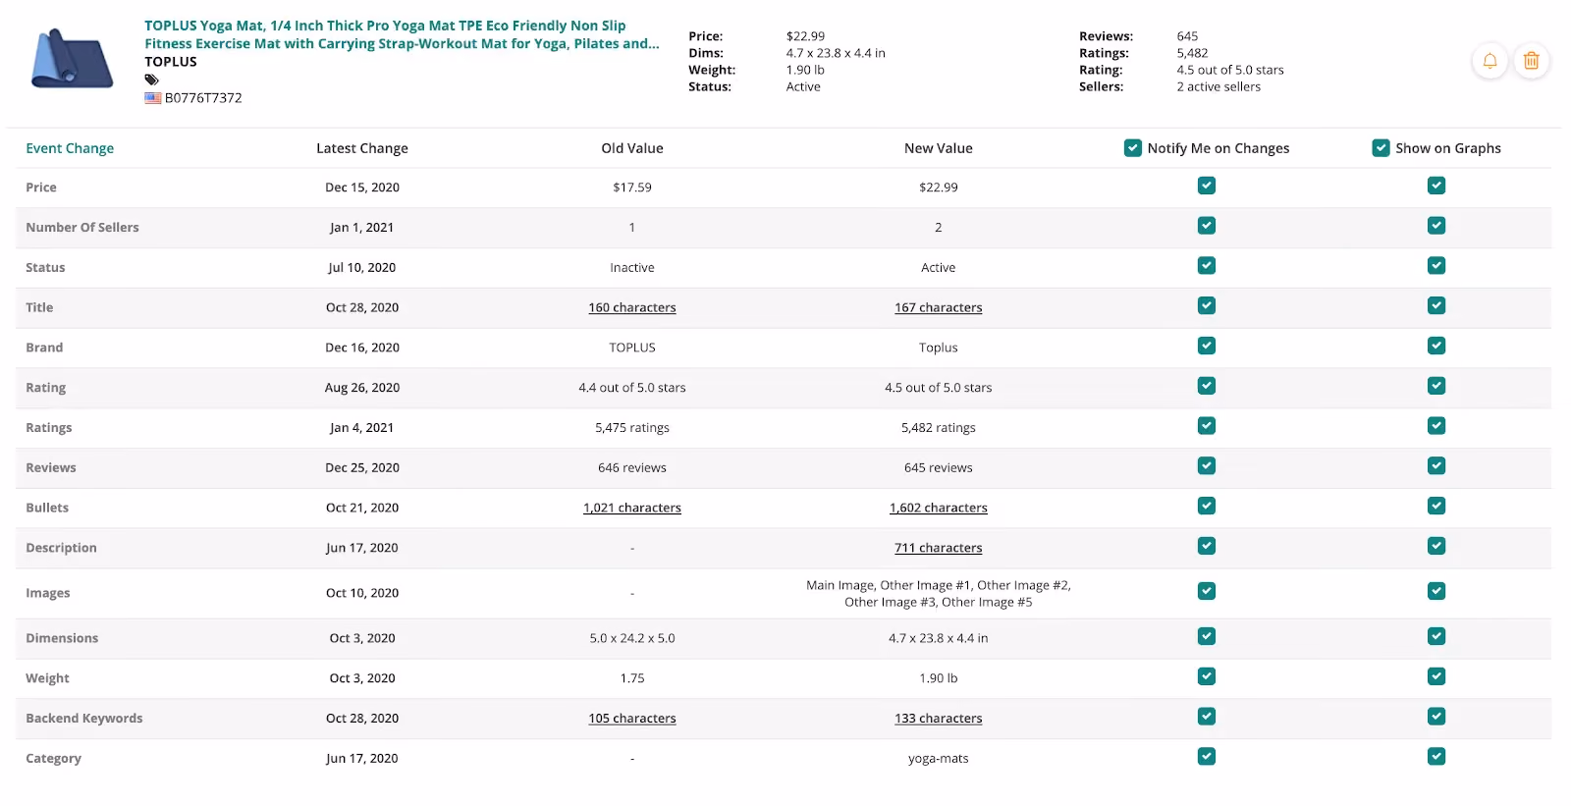Open the yoga mat product thumbnail
Screen dimensions: 1571x806
[x=72, y=60]
